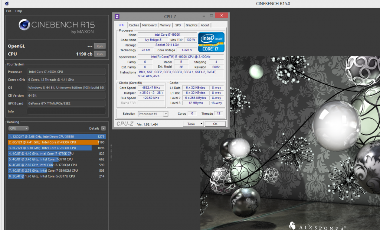This screenshot has width=380, height=230.
Task: Switch to the Mainboard tab
Action: pyautogui.click(x=149, y=25)
